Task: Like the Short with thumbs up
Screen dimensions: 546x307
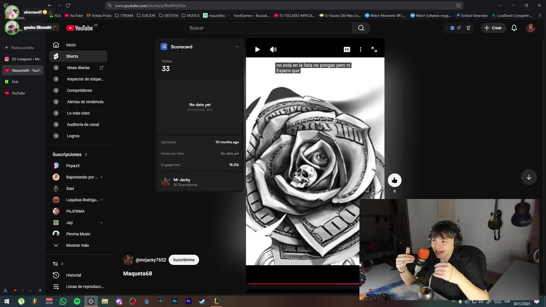Action: [x=395, y=180]
